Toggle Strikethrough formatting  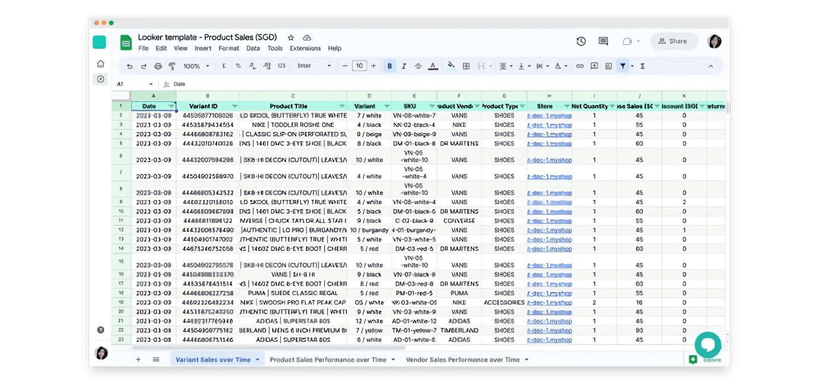tap(419, 66)
